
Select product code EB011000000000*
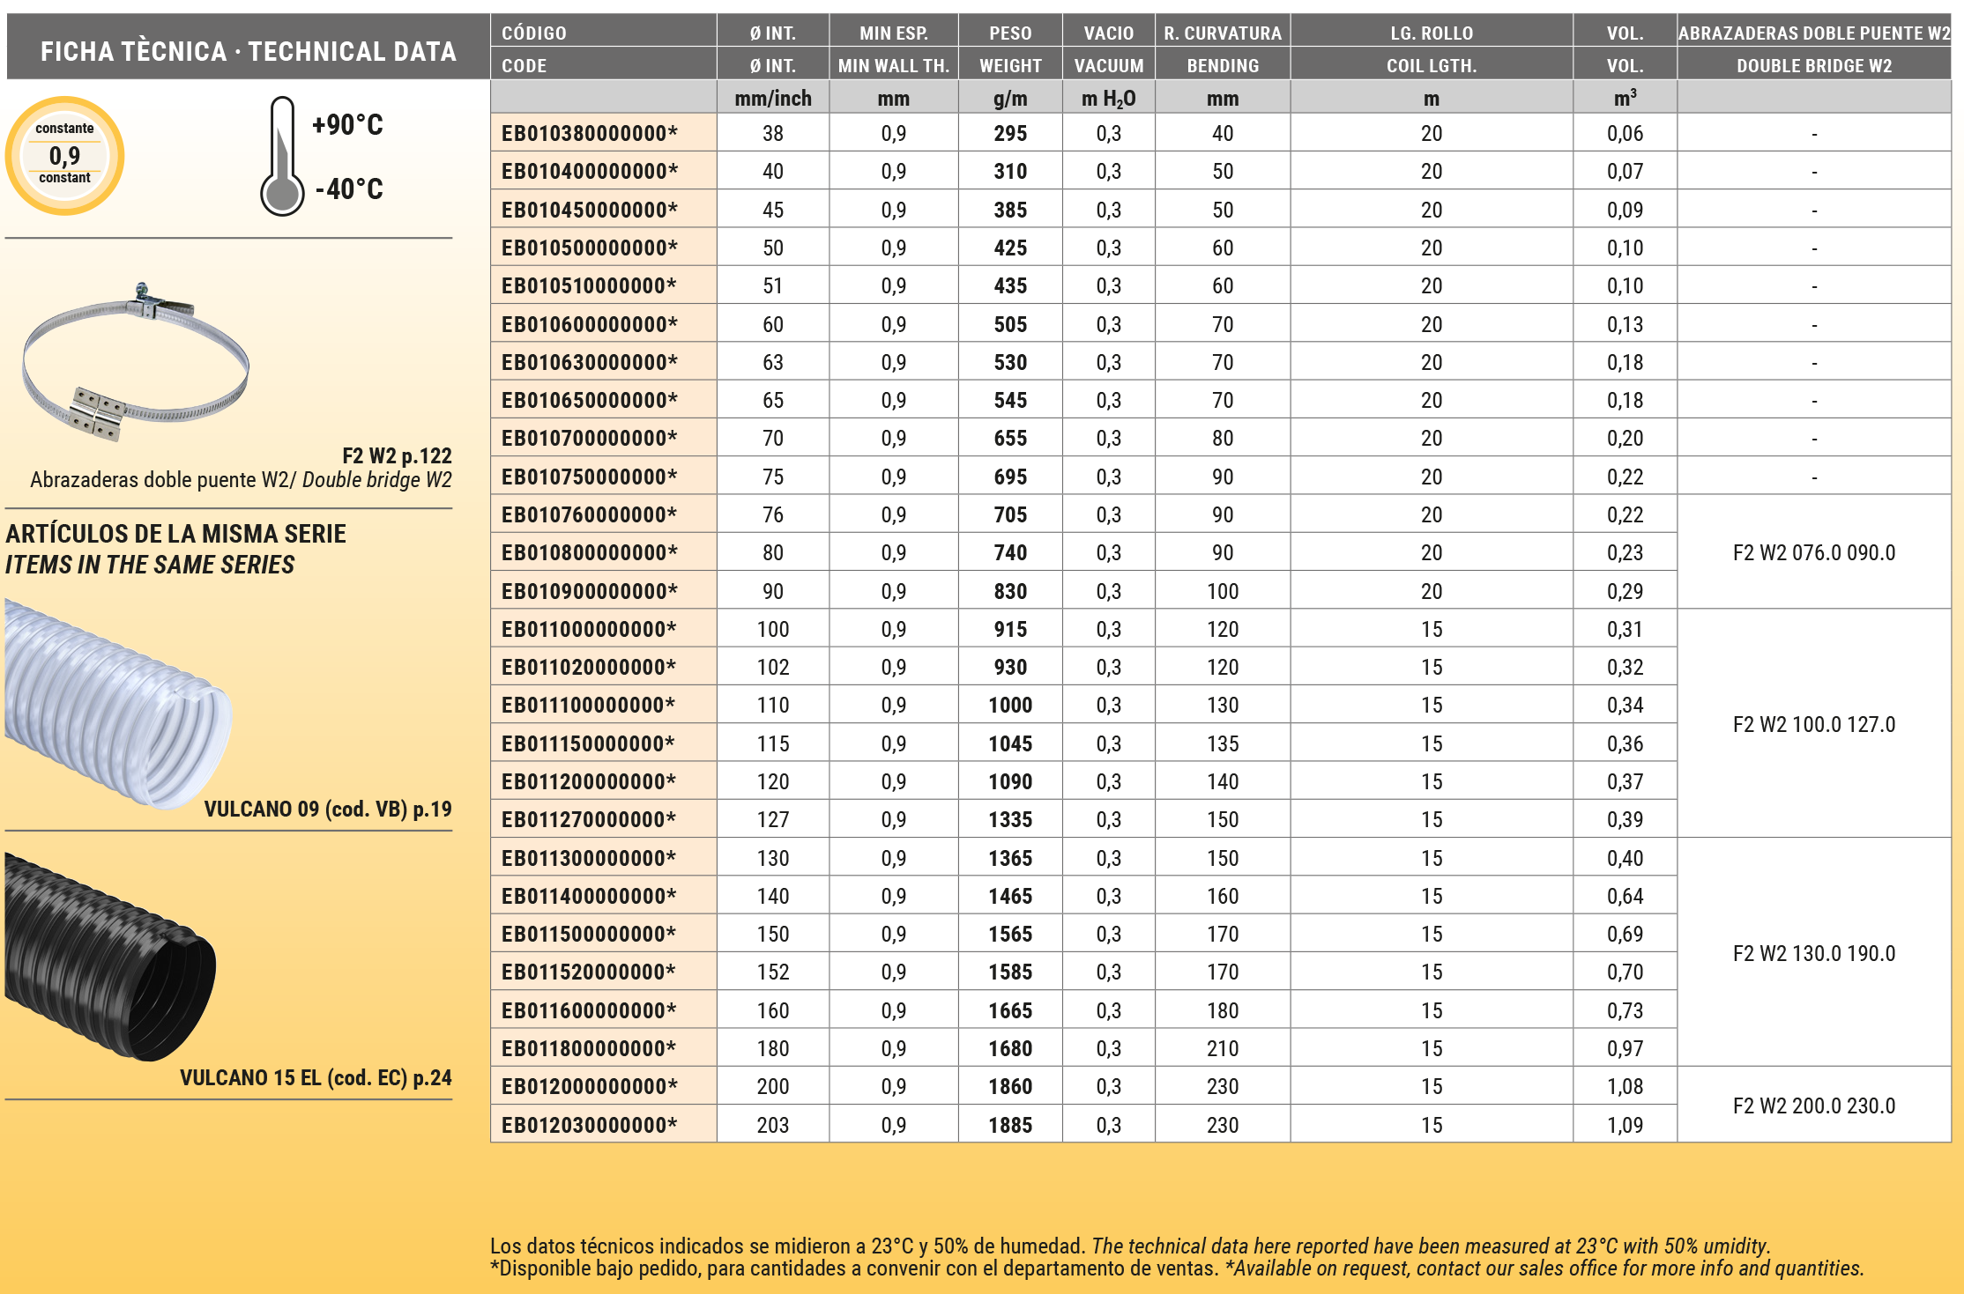tap(589, 629)
